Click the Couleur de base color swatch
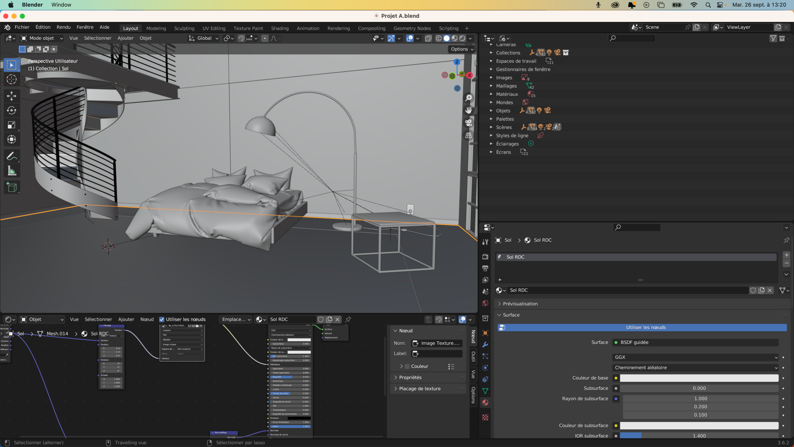Screen dimensions: 794x447 699,378
